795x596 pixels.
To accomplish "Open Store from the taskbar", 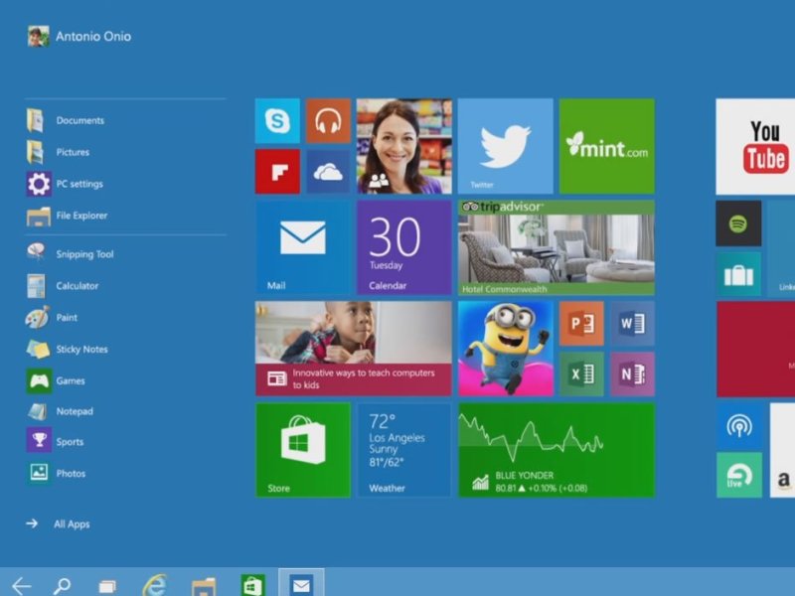I will click(253, 585).
